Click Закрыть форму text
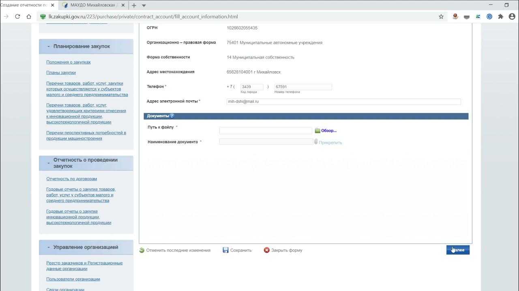This screenshot has height=291, width=519. [287, 250]
